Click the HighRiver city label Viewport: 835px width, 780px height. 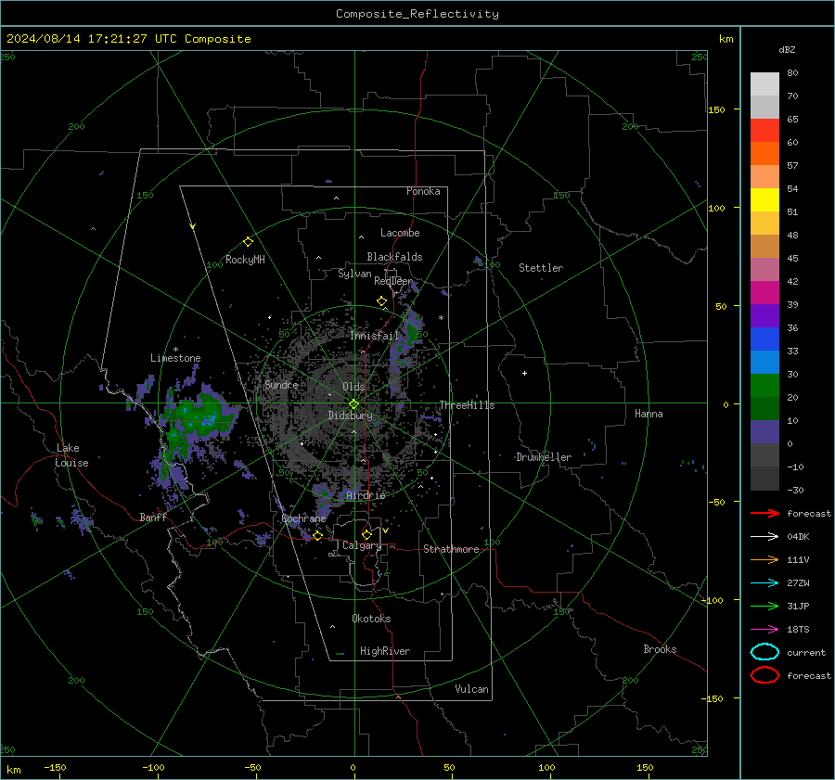coord(385,651)
